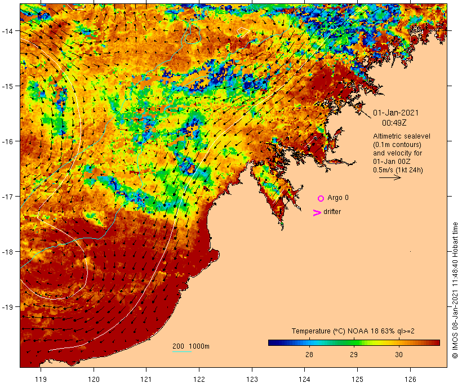
Task: Click the '120' longitude axis label
Action: click(94, 379)
